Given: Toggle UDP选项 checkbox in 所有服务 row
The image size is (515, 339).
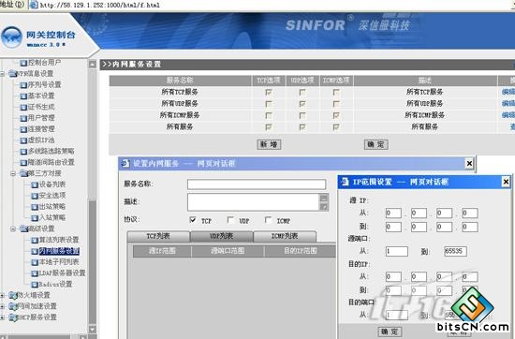Looking at the screenshot, I should coord(302,127).
